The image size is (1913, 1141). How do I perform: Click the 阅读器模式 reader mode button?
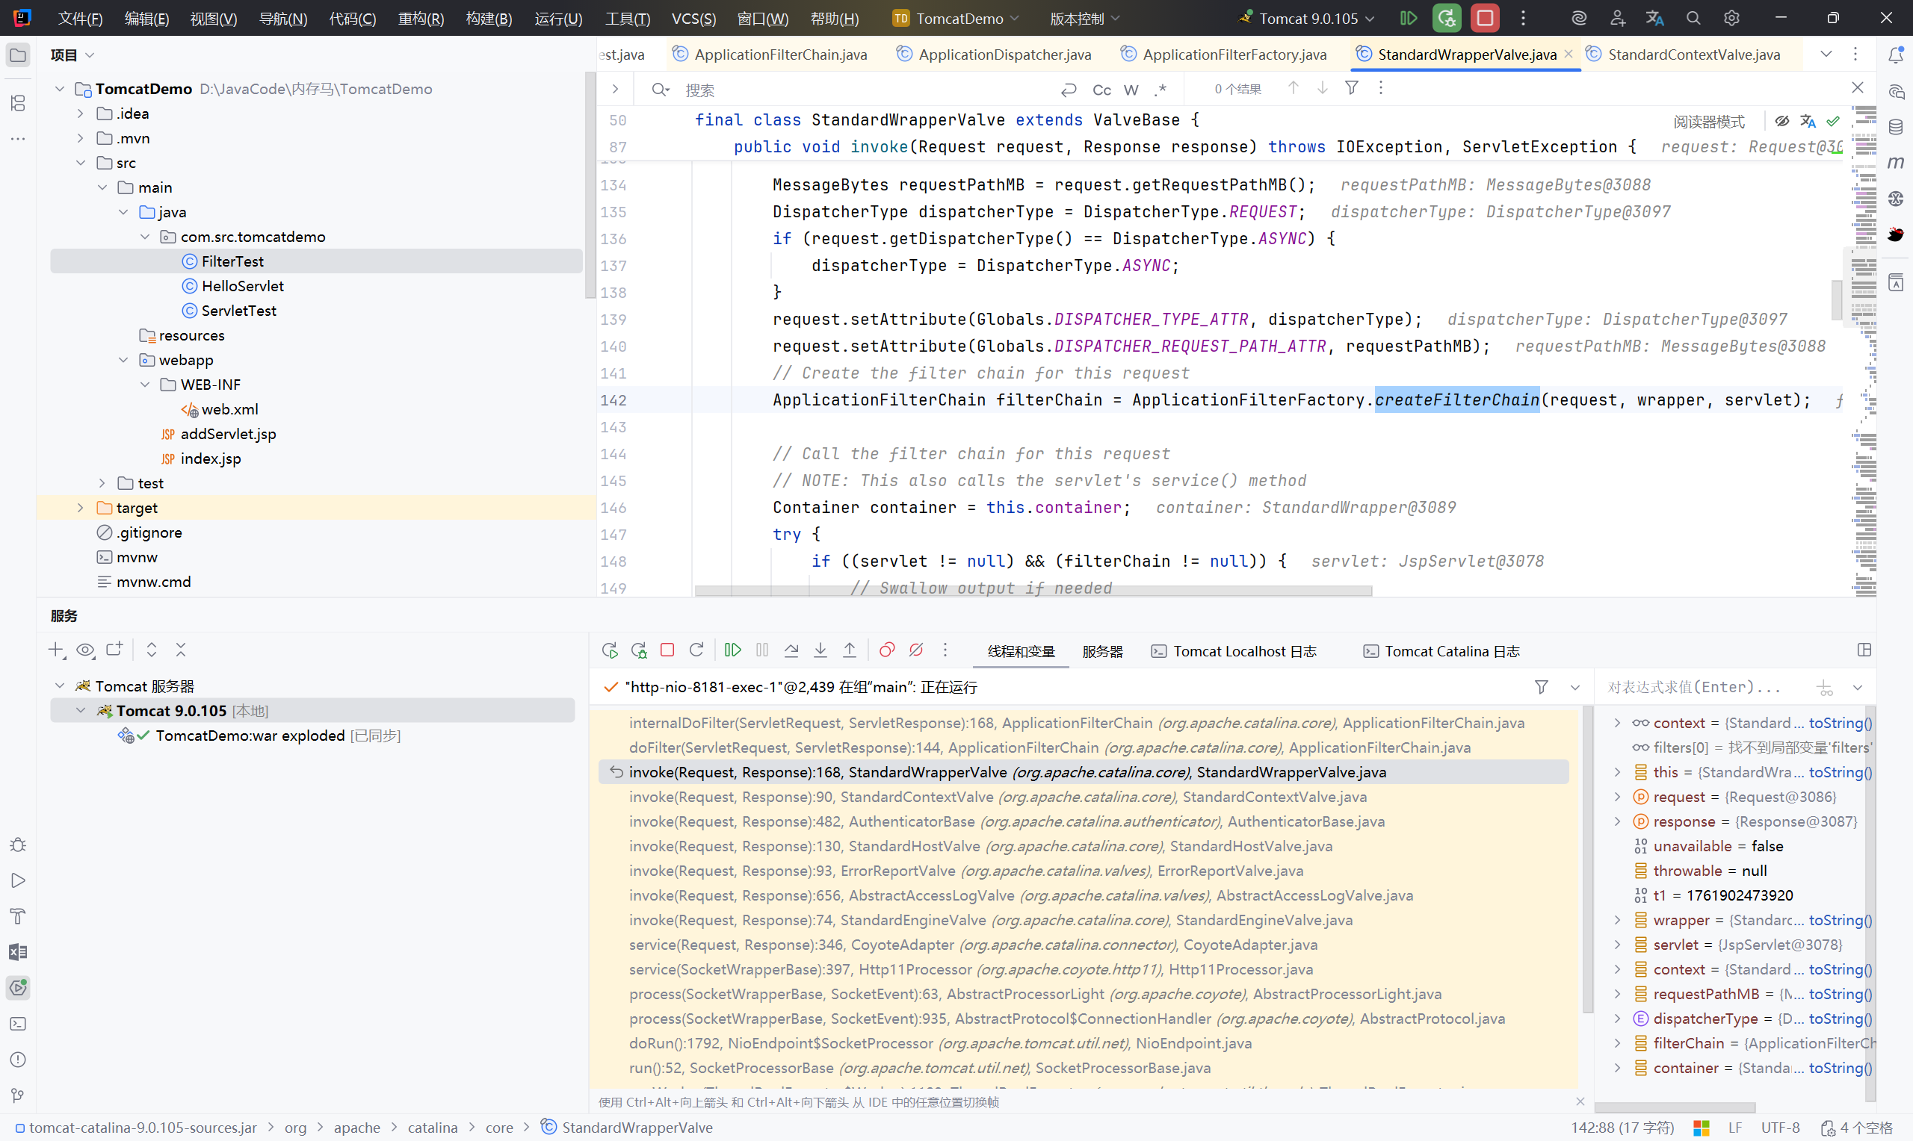(x=1708, y=122)
